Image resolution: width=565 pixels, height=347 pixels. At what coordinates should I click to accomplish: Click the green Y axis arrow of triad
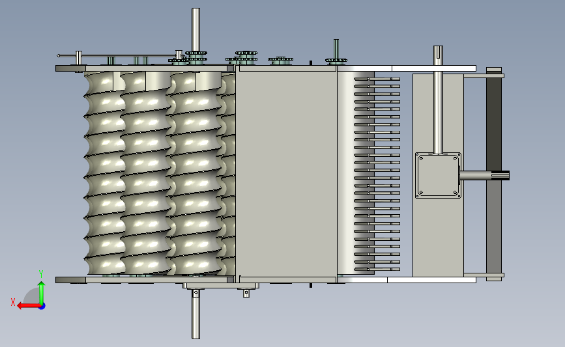tap(42, 292)
